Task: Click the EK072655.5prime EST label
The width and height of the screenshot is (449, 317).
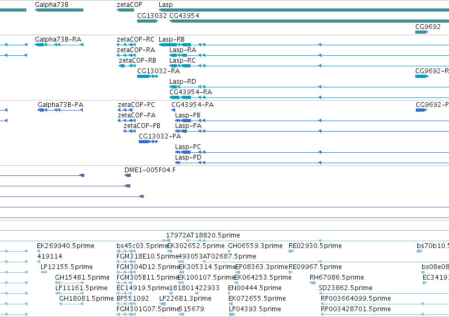Action: point(257,299)
